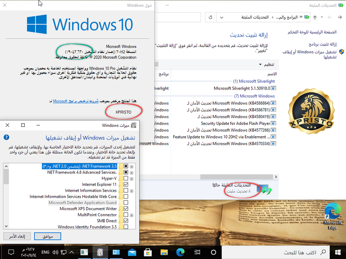Image resolution: width=346 pixels, height=259 pixels.
Task: Open Task View icon on taskbar
Action: coord(197,252)
